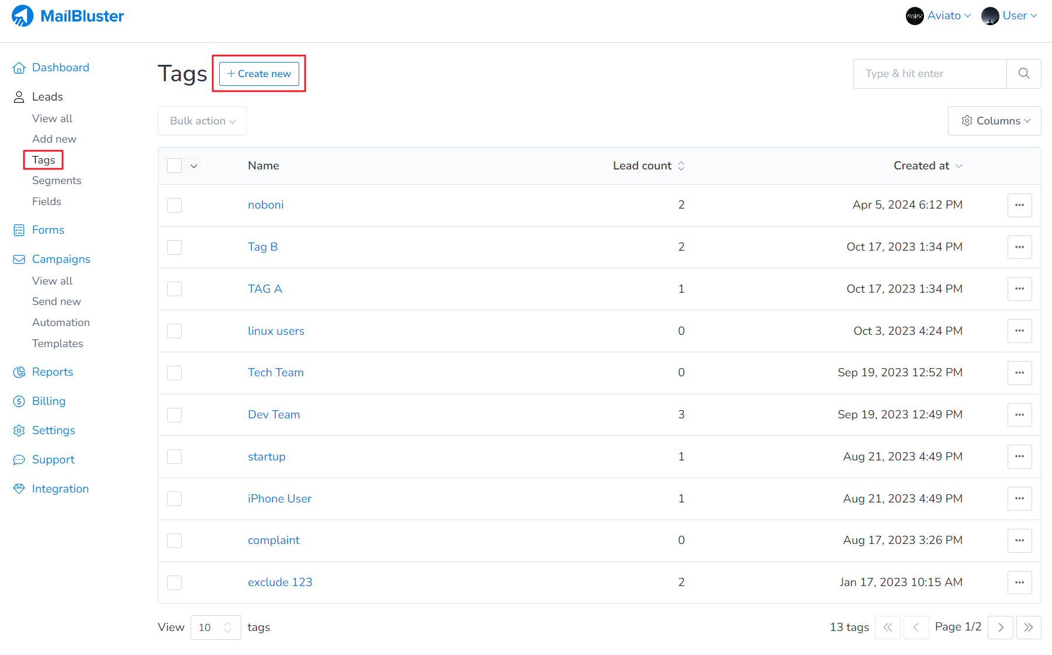Viewport: 1052px width, 655px height.
Task: Jump to last page double arrow
Action: tap(1028, 628)
